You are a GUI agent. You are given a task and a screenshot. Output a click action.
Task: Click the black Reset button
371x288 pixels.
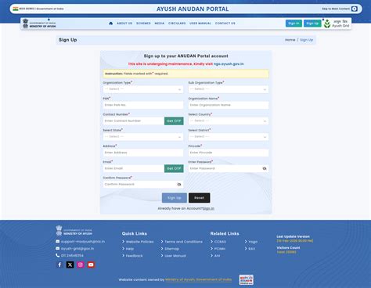[199, 198]
